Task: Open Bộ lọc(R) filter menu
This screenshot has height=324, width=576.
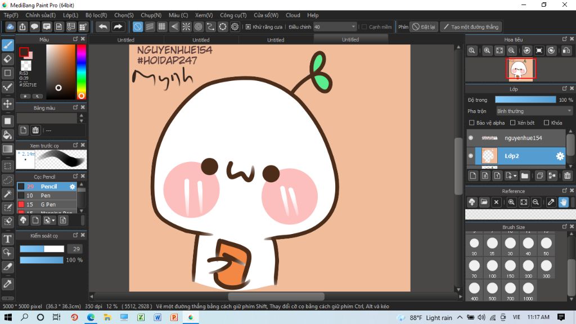Action: 96,15
